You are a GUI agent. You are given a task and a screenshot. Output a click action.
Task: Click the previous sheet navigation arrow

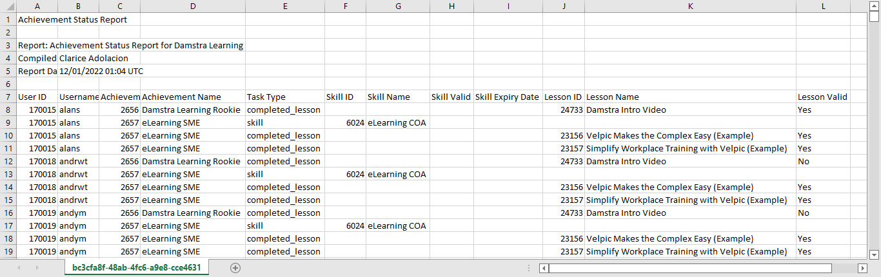18,268
